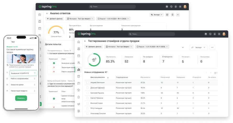Tap Закрытие сделки item on phone
The image size is (233, 123).
(23, 85)
